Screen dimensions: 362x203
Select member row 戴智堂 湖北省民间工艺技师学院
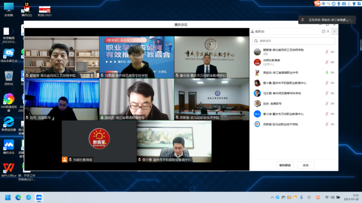[x=294, y=52]
